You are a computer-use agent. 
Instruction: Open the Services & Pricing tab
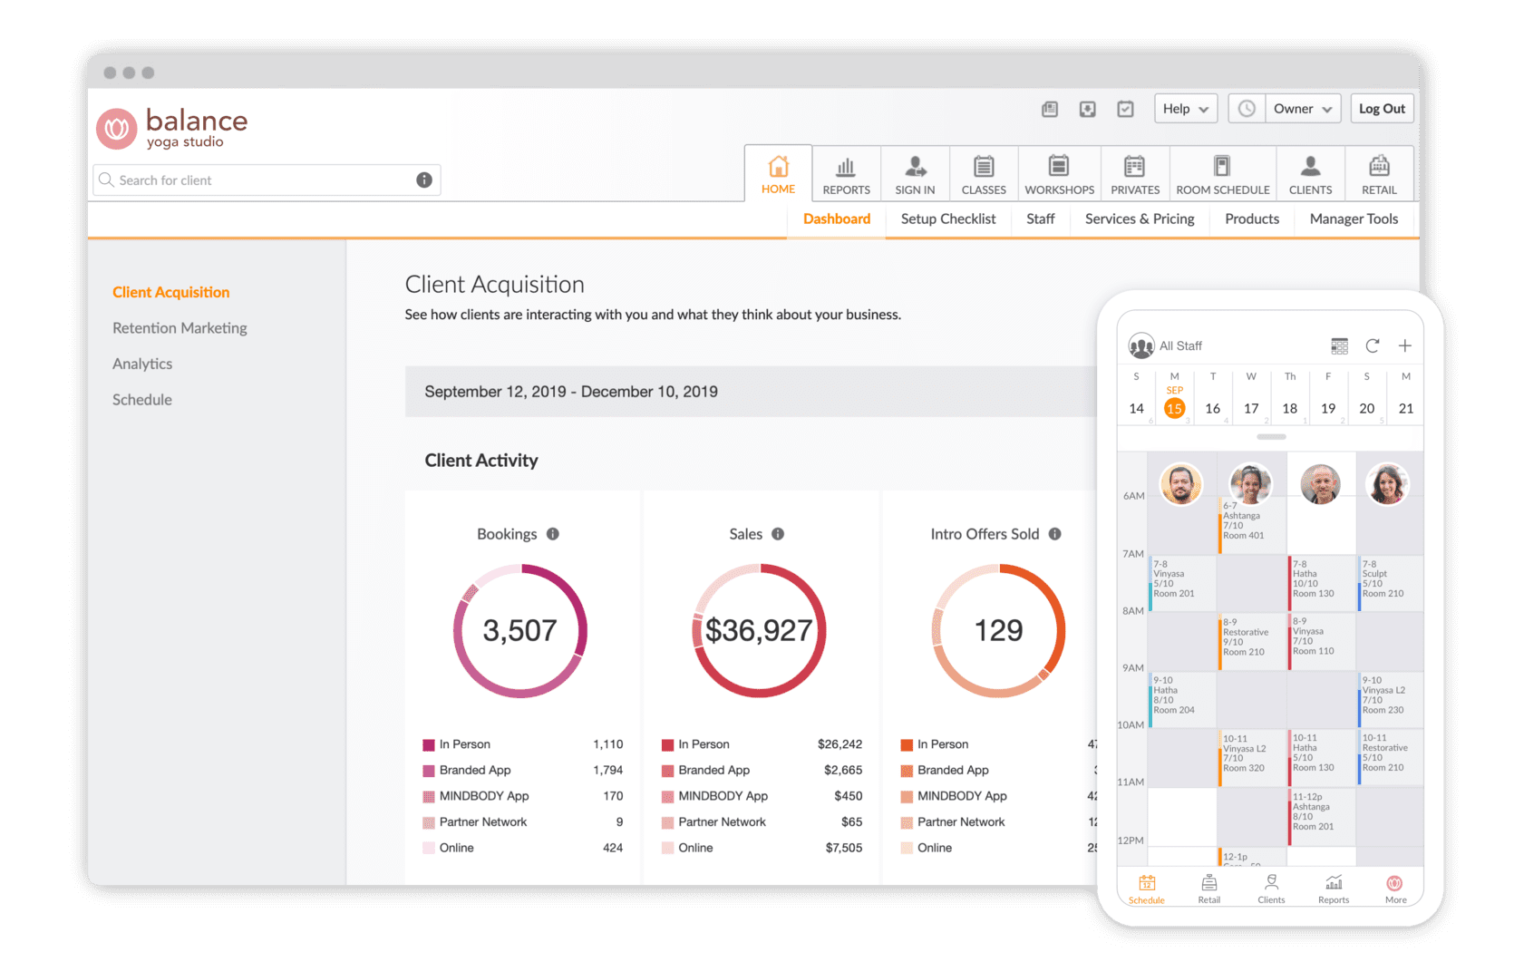[1139, 219]
